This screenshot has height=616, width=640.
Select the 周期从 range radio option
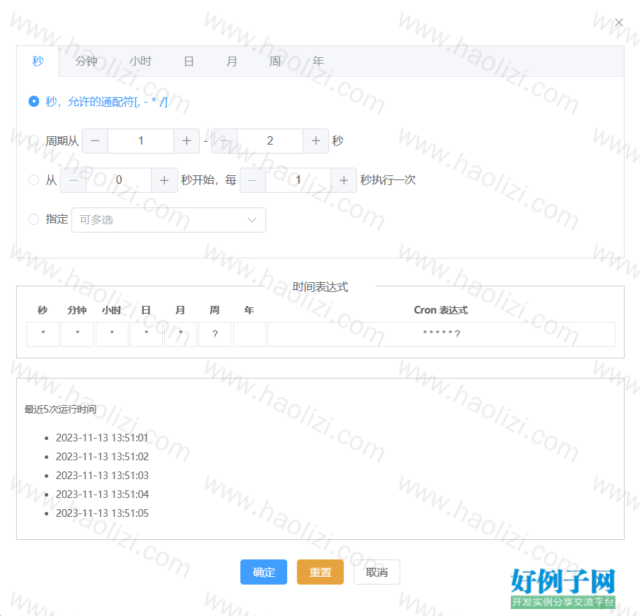(x=34, y=141)
